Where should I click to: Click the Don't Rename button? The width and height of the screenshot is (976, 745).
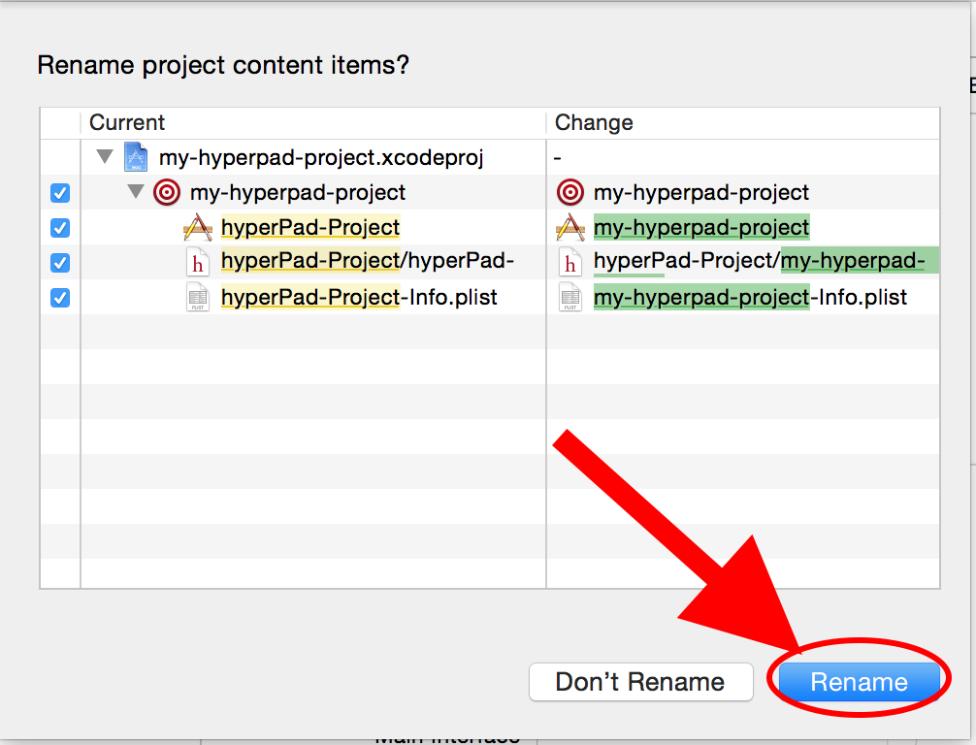click(x=640, y=682)
